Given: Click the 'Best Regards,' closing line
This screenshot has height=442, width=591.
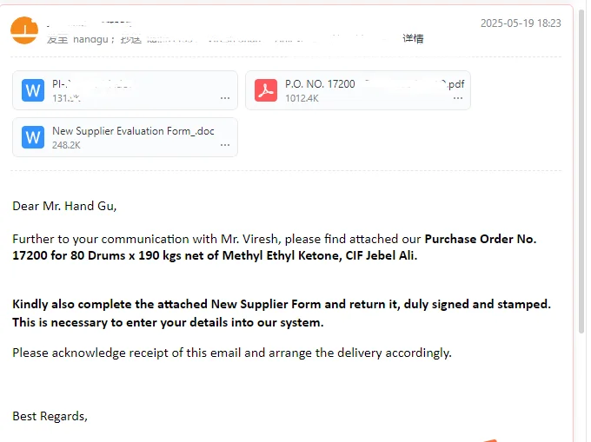Looking at the screenshot, I should pos(50,416).
